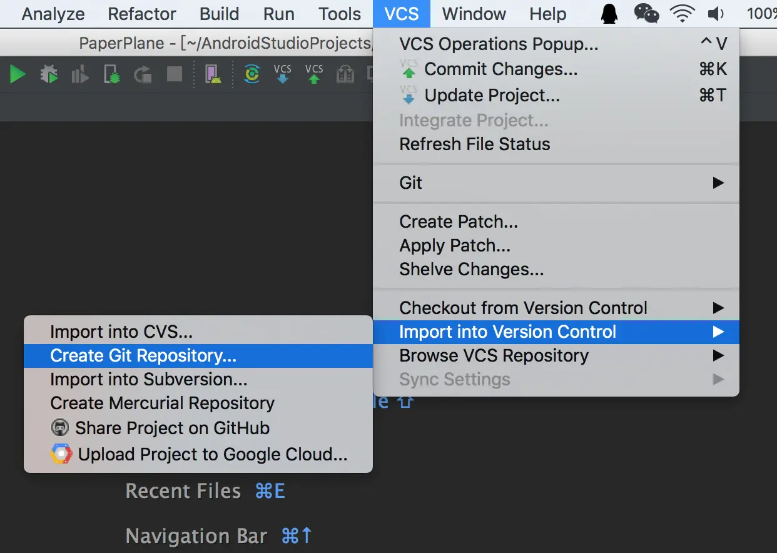Choose Upload Project to Google Cloud...
Image resolution: width=777 pixels, height=553 pixels.
tap(198, 454)
